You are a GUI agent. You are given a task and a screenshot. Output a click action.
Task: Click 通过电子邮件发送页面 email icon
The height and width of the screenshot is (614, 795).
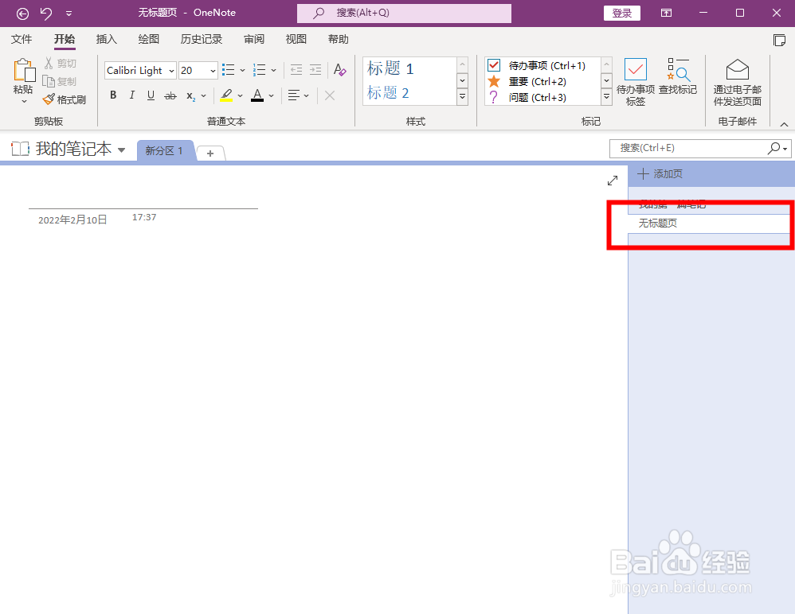[737, 82]
